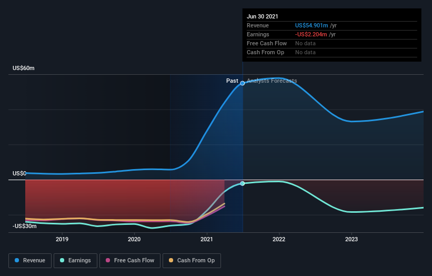Click the orange Cash From Op legend dot
The height and width of the screenshot is (276, 432).
pos(171,260)
